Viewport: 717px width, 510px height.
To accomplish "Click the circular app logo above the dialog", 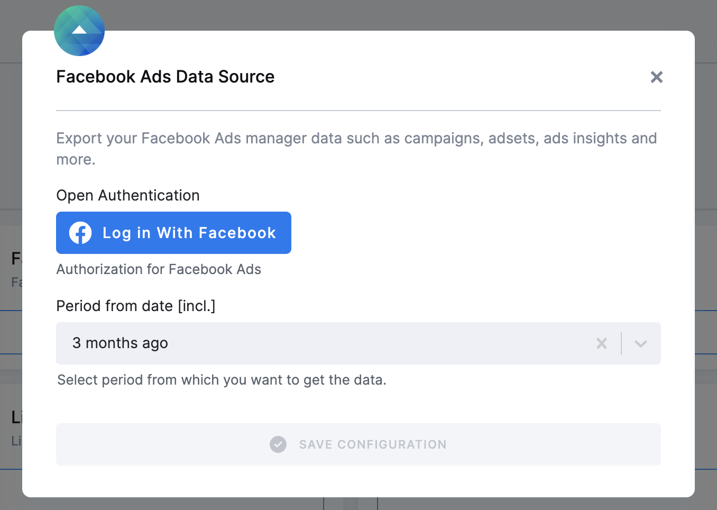I will tap(79, 31).
